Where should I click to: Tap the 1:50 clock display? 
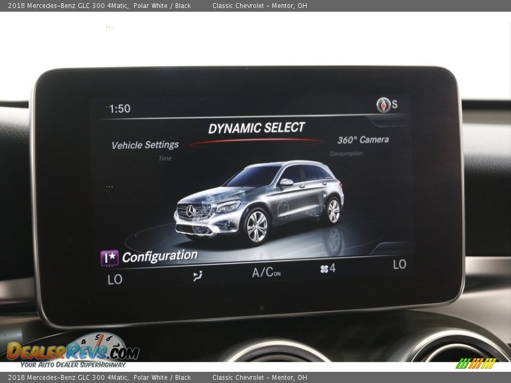pyautogui.click(x=120, y=109)
